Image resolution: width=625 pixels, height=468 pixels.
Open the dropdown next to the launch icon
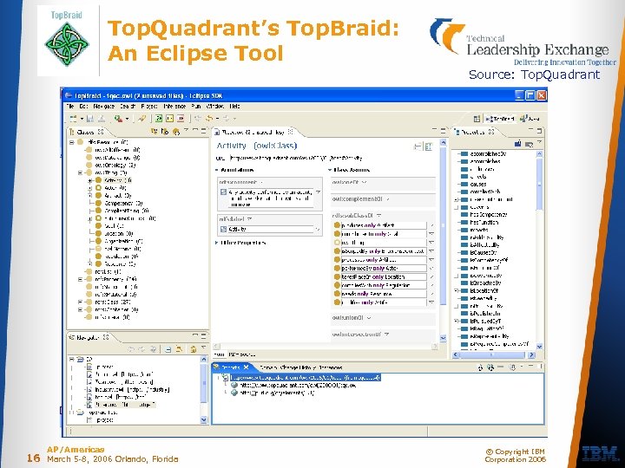(x=127, y=119)
